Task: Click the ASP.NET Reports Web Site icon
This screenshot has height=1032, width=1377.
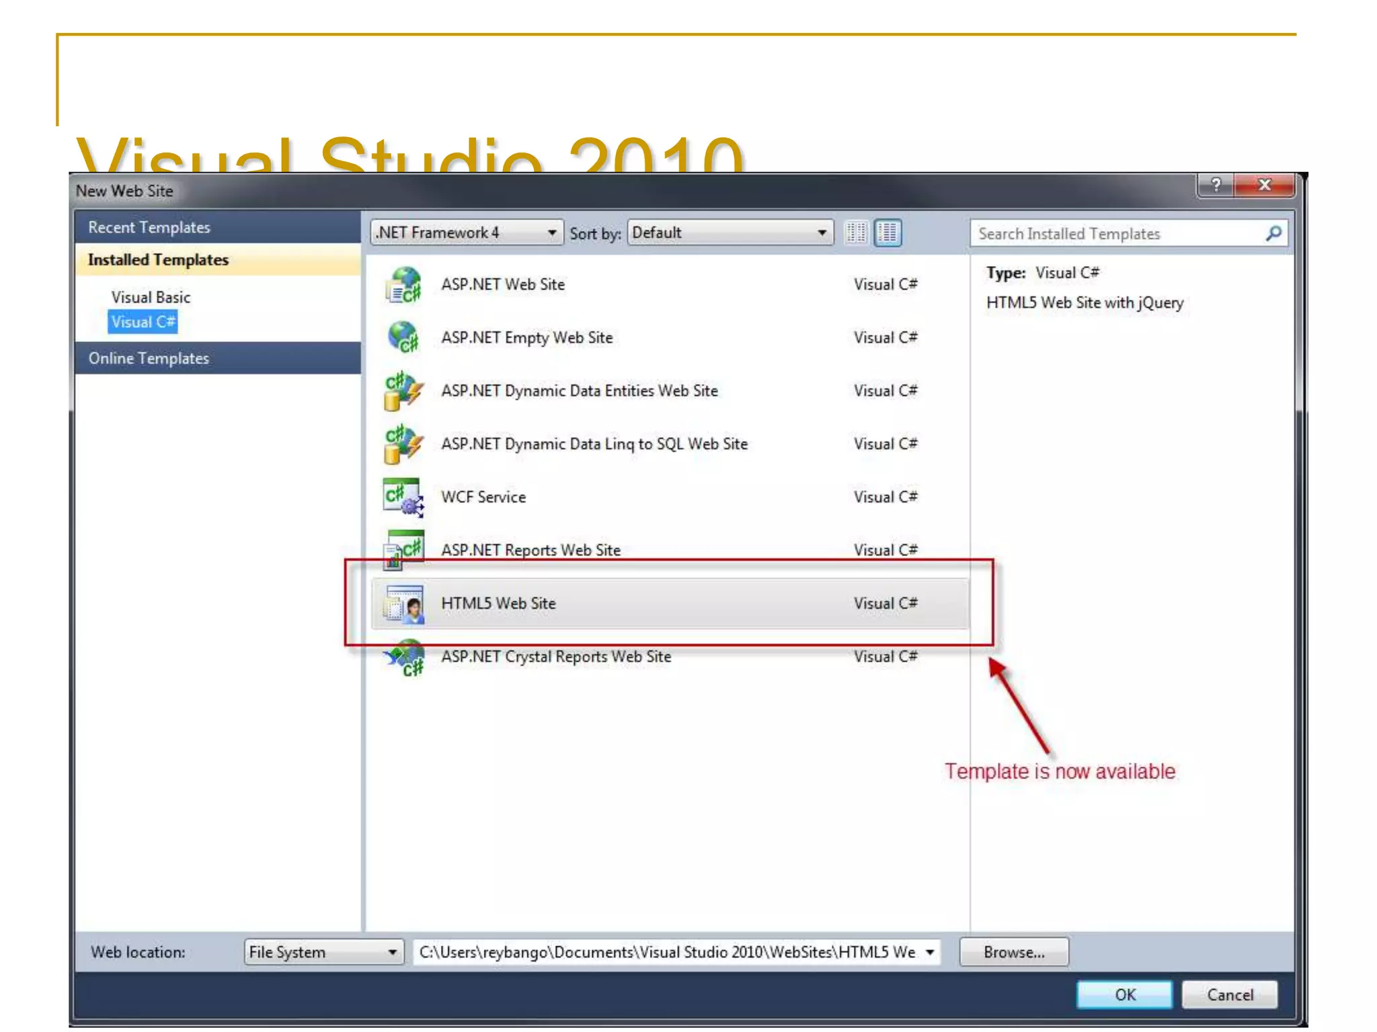Action: pos(404,550)
